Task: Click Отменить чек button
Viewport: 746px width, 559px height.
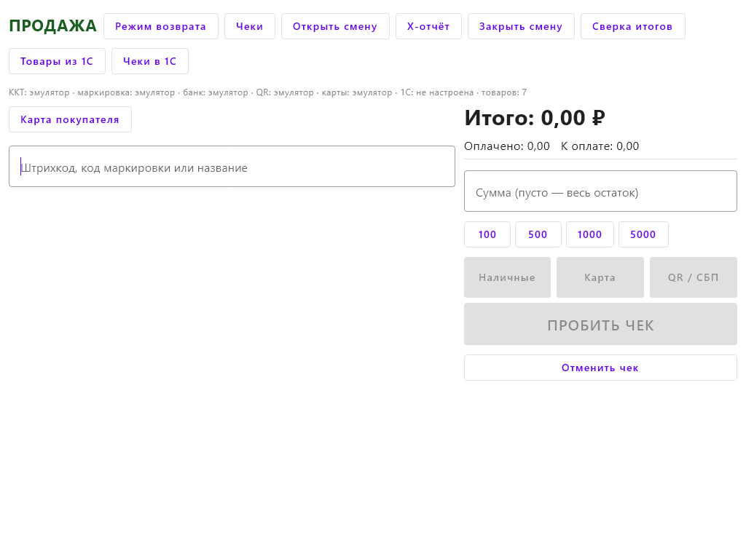Action: click(600, 368)
